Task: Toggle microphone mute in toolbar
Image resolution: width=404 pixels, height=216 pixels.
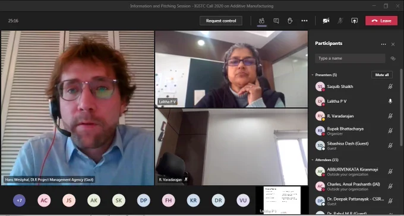Action: pyautogui.click(x=340, y=21)
